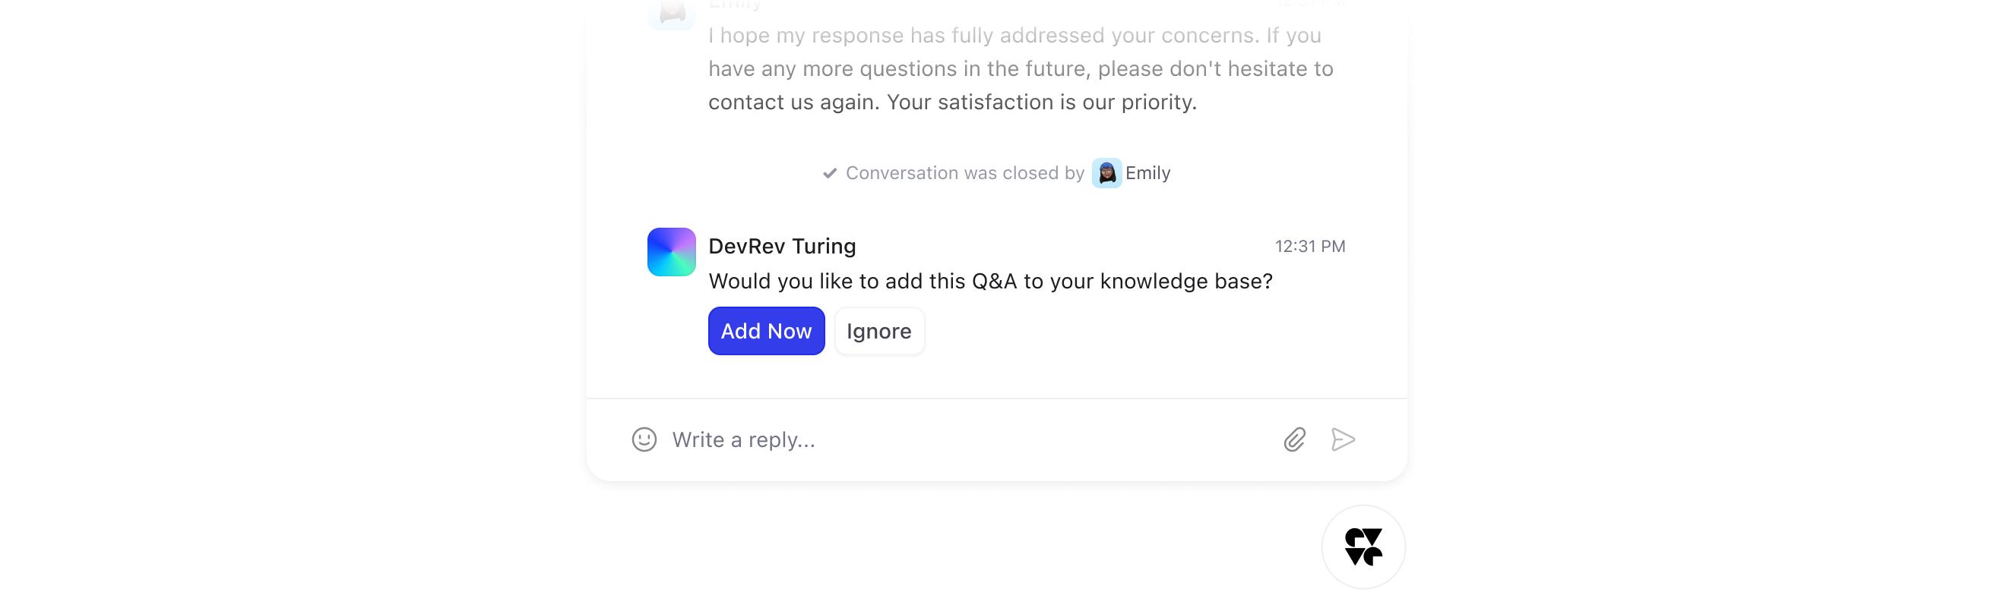Click the knowledge base Q&A question text
1994x592 pixels.
coord(990,282)
